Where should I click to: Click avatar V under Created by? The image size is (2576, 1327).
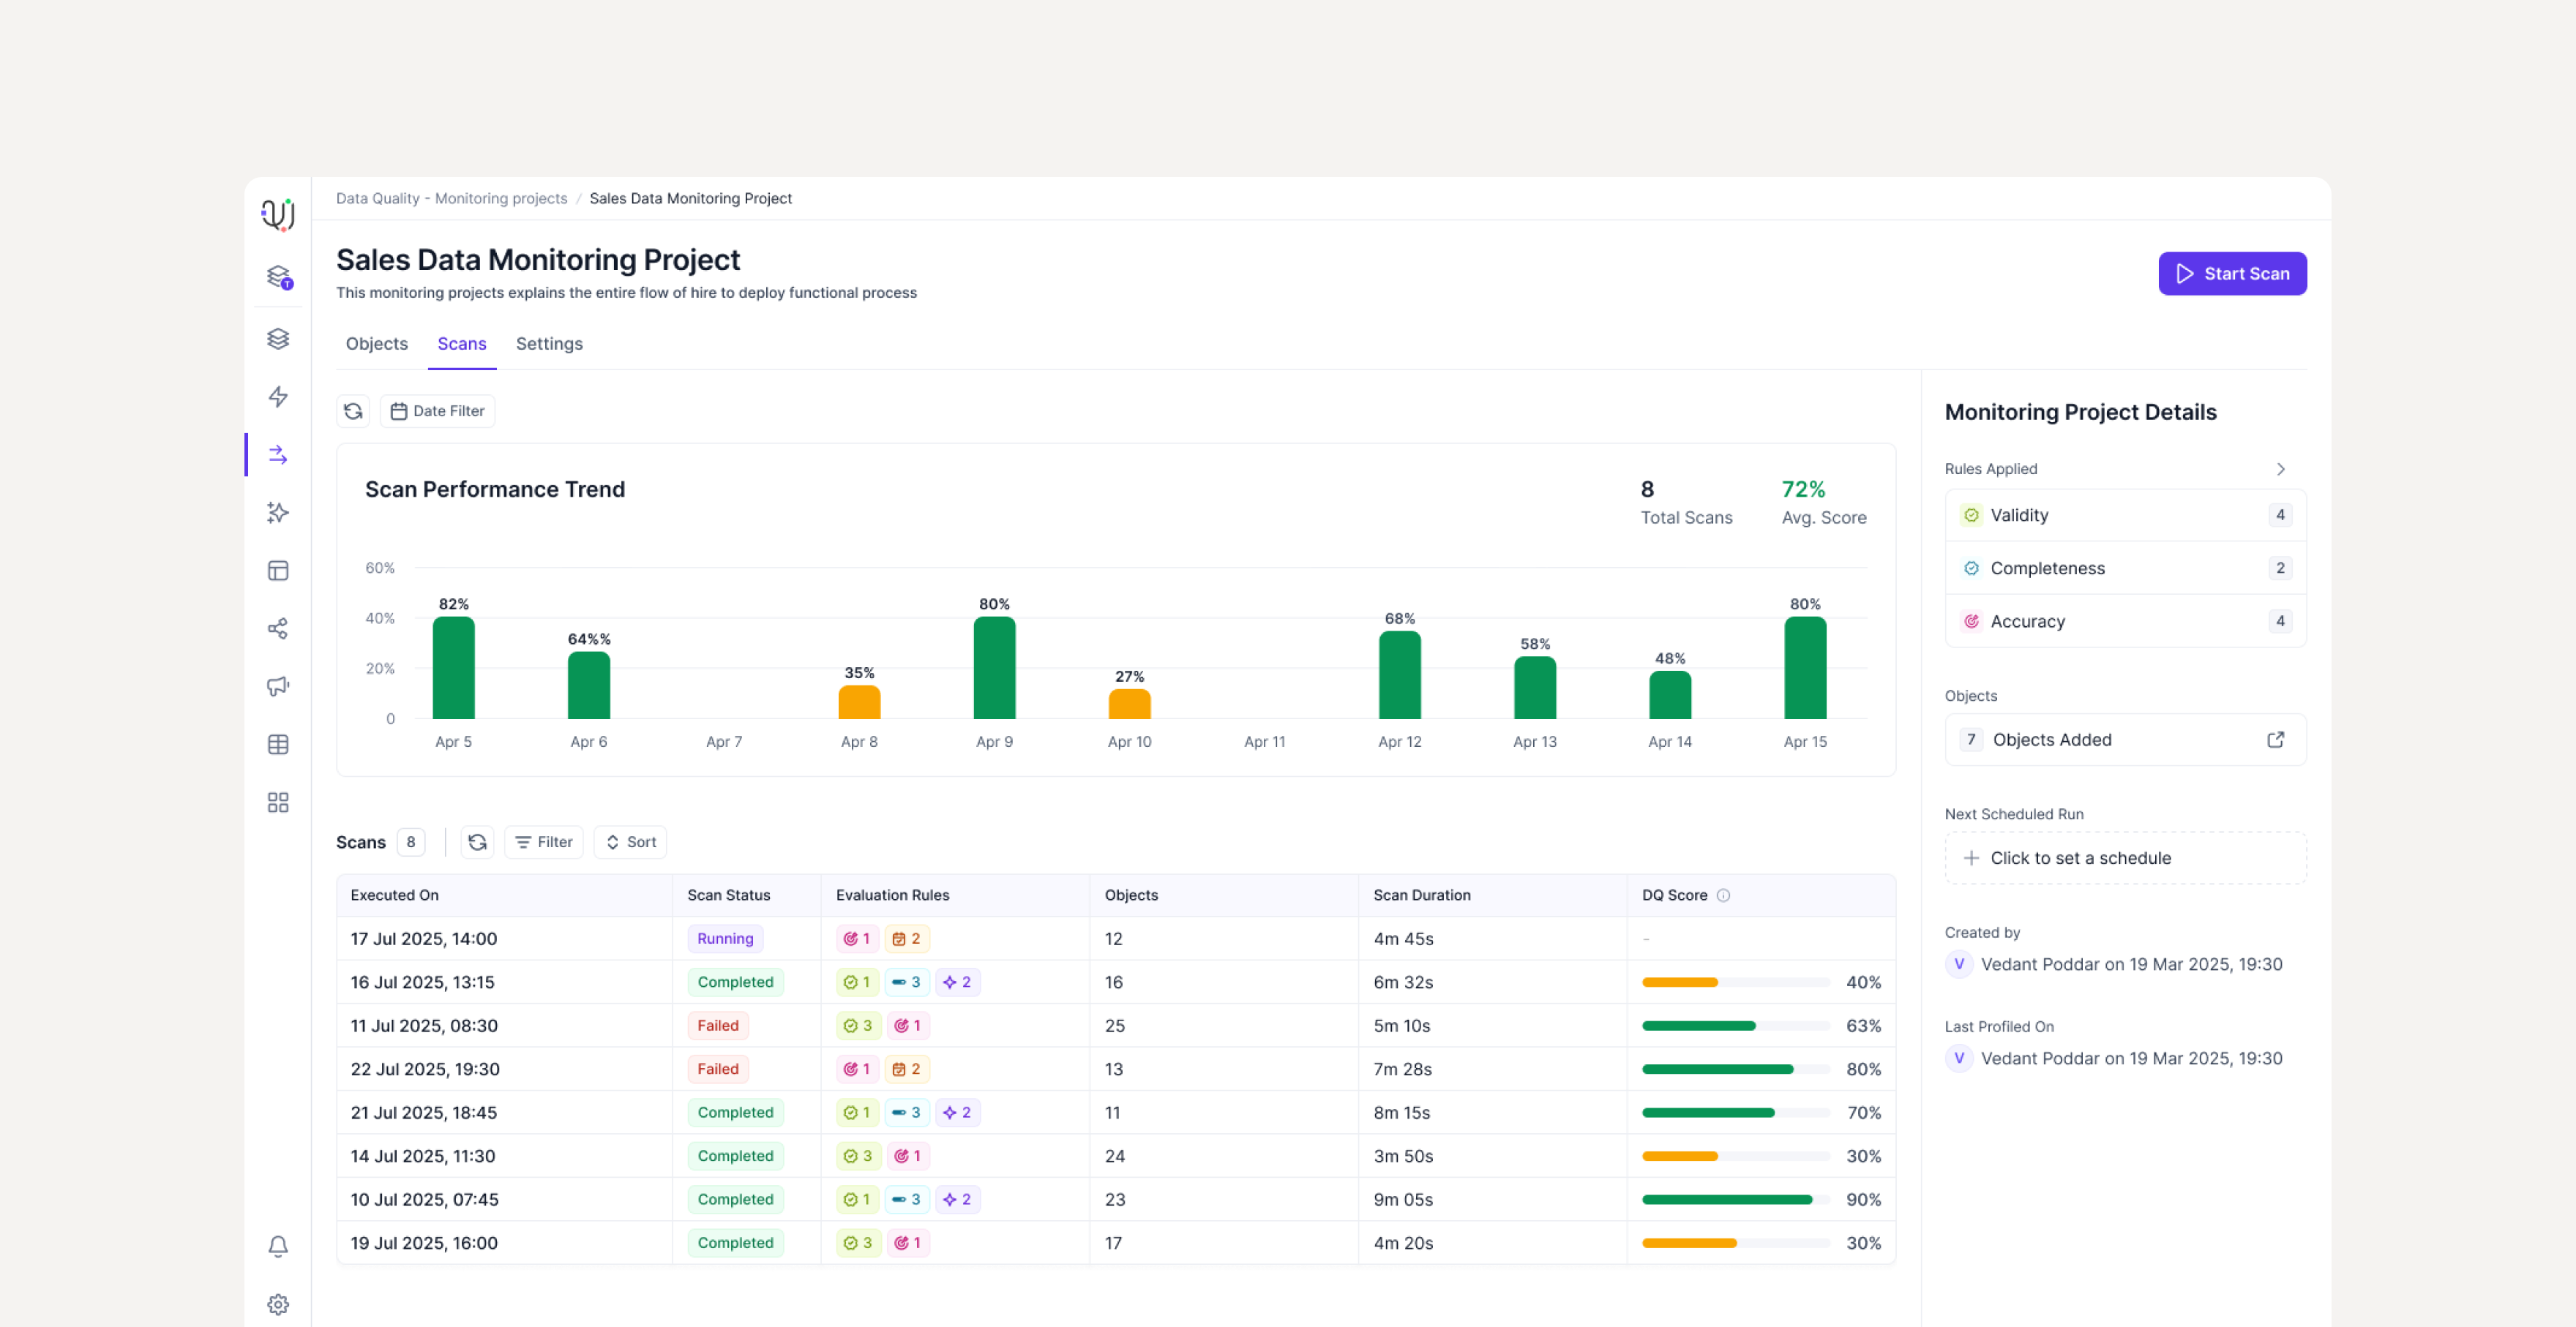[x=1958, y=964]
